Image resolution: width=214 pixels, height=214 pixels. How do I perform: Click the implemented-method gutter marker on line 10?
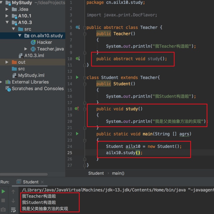tap(78, 59)
